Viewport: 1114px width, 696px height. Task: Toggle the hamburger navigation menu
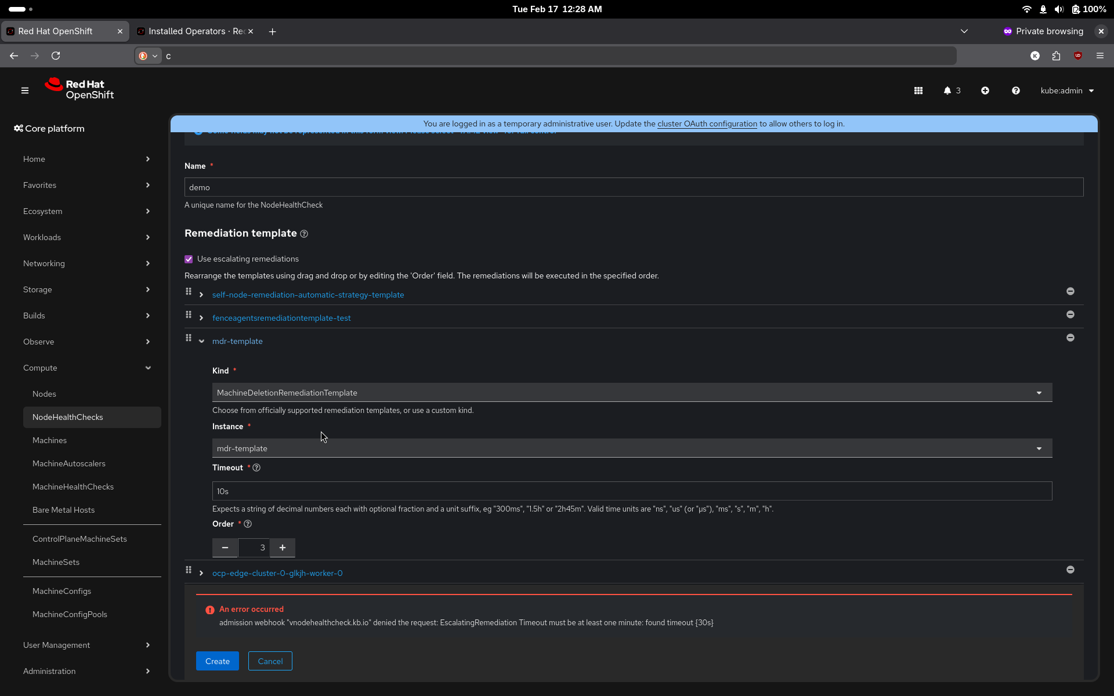pos(24,90)
